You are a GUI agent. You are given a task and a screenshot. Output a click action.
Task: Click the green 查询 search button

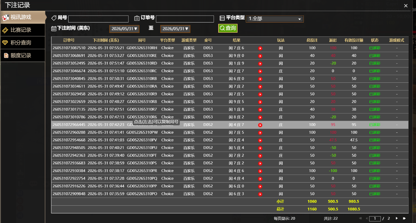[x=228, y=28]
